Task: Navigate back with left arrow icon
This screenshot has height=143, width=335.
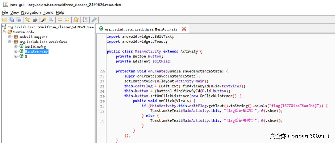Action: tap(60, 20)
